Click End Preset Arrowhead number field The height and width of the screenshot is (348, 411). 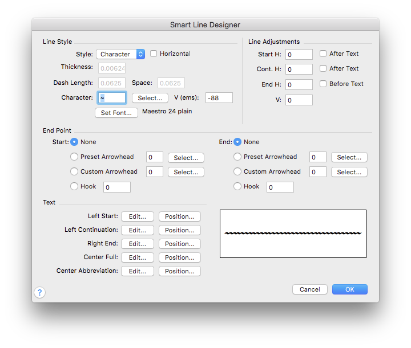point(318,157)
